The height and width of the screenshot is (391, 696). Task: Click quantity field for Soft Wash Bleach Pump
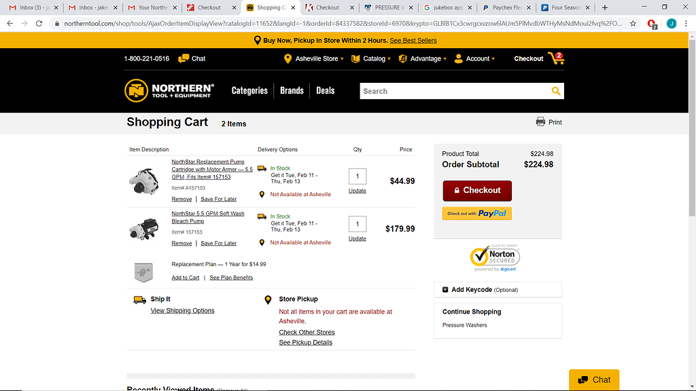tap(357, 223)
